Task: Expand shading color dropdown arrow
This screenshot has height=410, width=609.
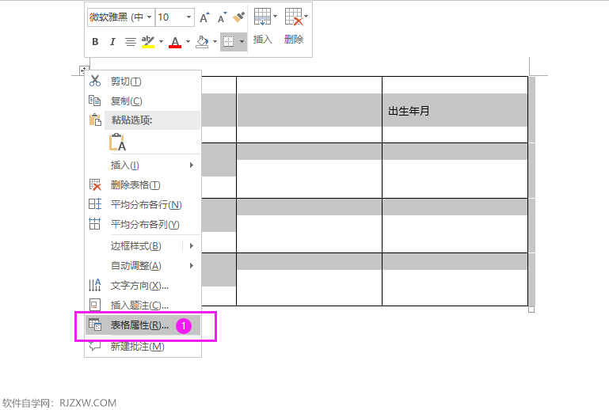Action: tap(215, 41)
